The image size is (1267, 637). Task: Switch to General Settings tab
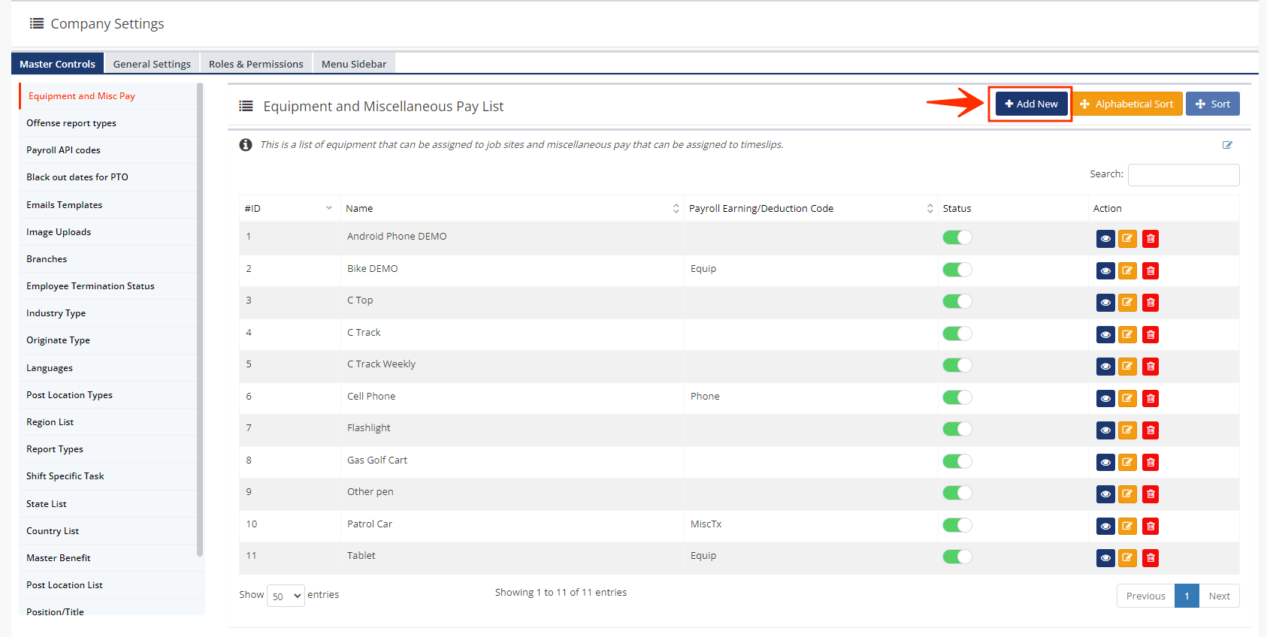pos(152,64)
